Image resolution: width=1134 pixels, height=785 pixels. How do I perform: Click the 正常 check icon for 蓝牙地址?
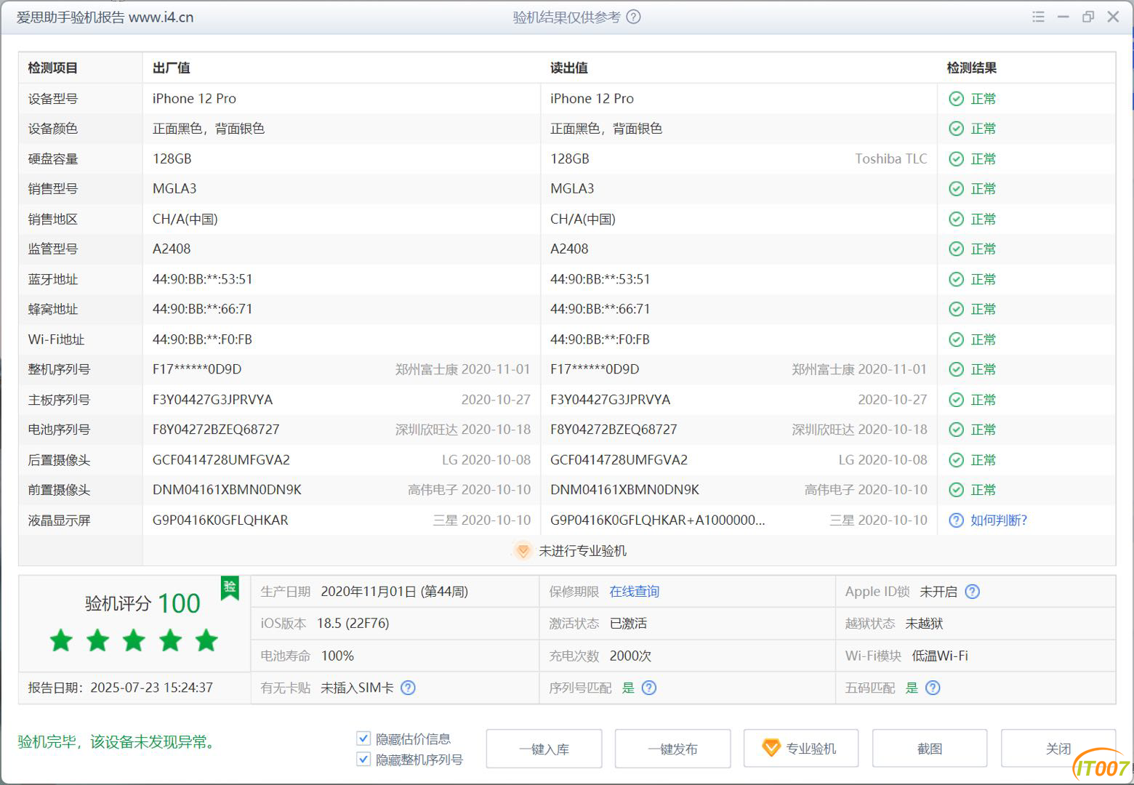pos(957,280)
